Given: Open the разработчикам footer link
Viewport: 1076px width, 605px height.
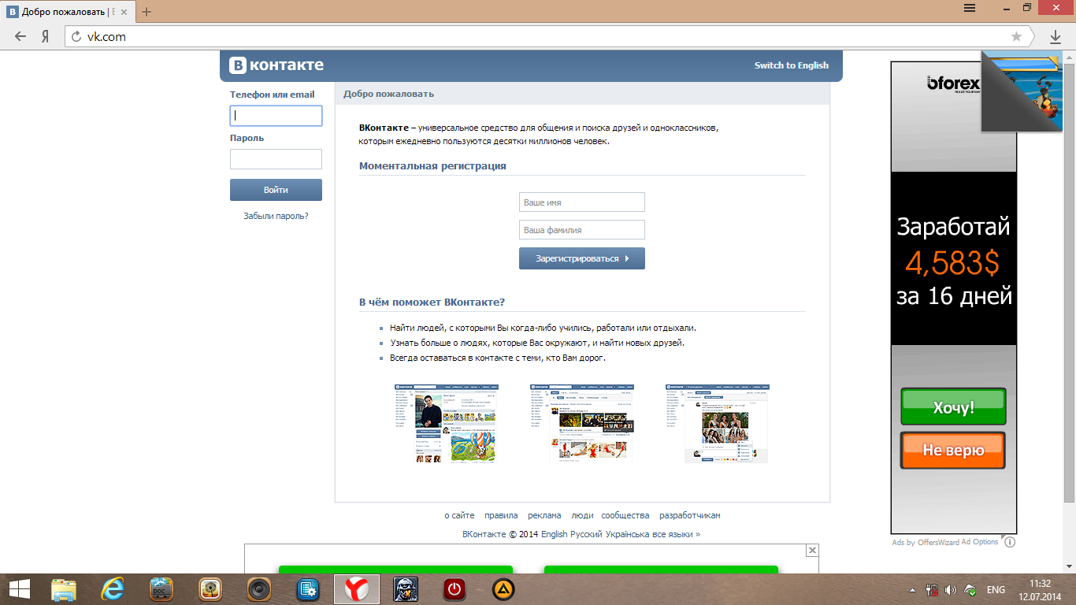Looking at the screenshot, I should pyautogui.click(x=690, y=515).
